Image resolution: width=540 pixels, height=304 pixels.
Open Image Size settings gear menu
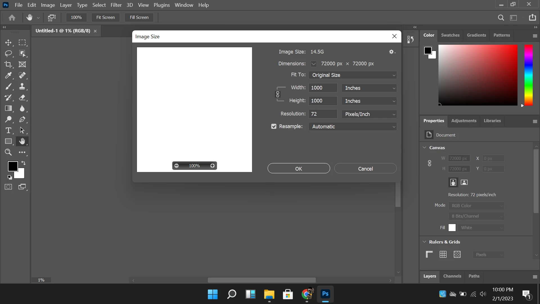392,52
